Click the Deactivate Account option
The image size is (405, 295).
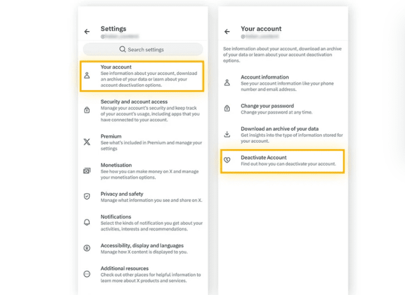coord(285,161)
